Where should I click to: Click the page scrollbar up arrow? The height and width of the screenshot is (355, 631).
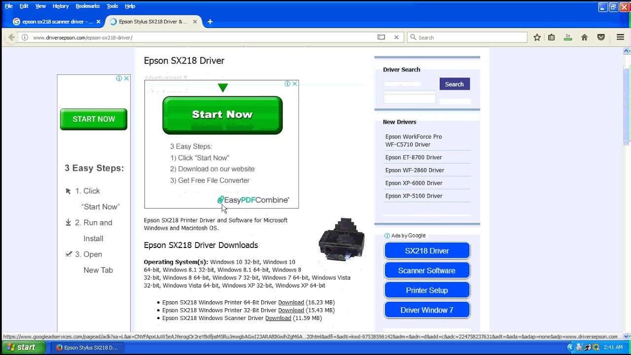(x=627, y=51)
